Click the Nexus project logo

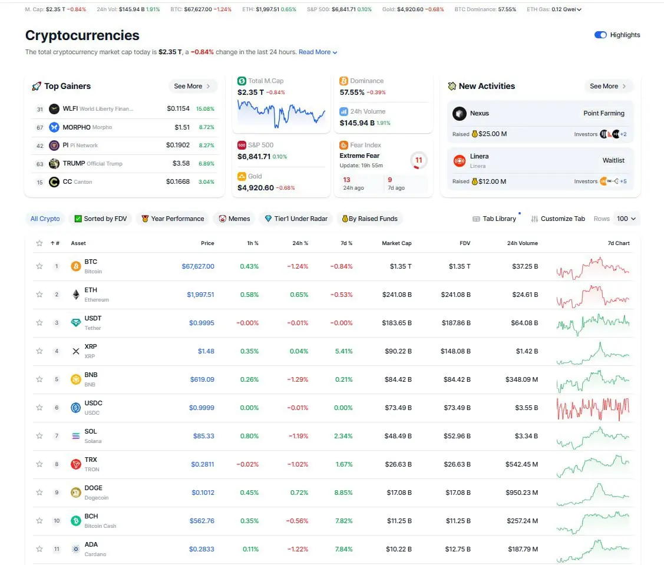pyautogui.click(x=460, y=114)
